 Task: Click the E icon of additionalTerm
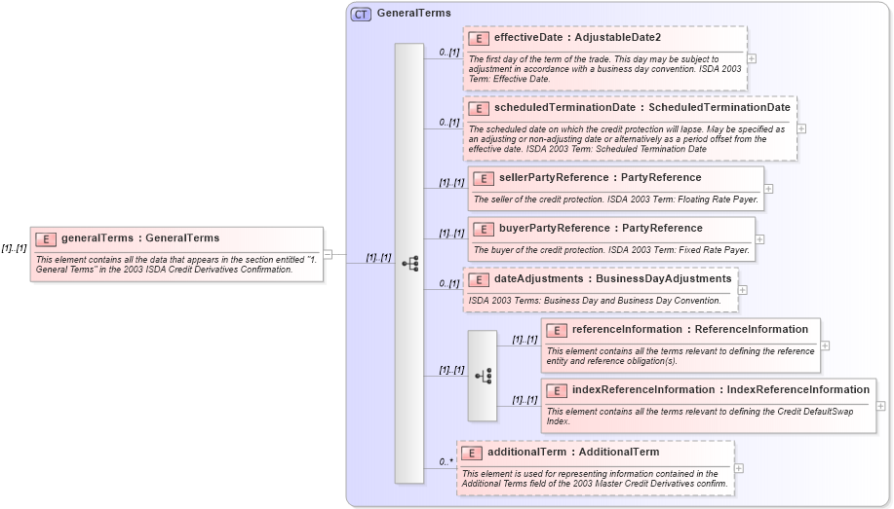click(472, 453)
